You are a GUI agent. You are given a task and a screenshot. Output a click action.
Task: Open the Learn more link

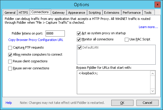148,27
